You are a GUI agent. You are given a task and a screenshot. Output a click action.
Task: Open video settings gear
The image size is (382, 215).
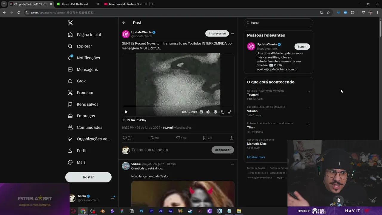pos(215,112)
